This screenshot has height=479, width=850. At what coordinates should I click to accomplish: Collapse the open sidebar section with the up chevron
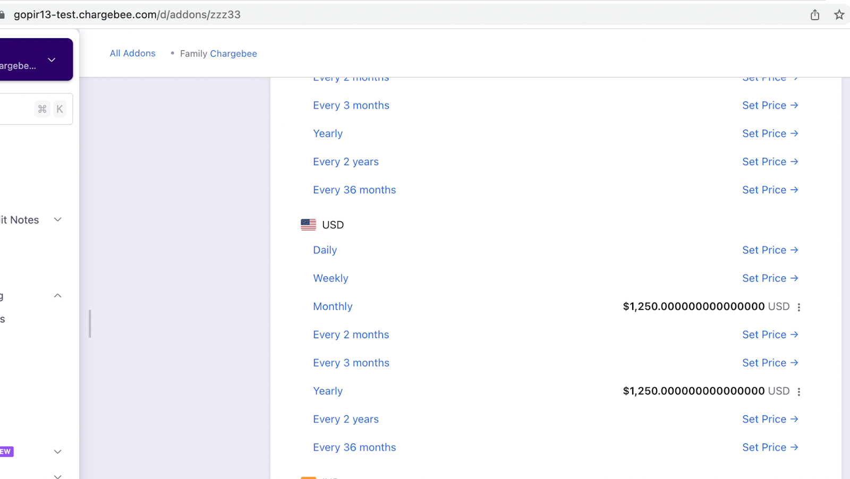[58, 296]
